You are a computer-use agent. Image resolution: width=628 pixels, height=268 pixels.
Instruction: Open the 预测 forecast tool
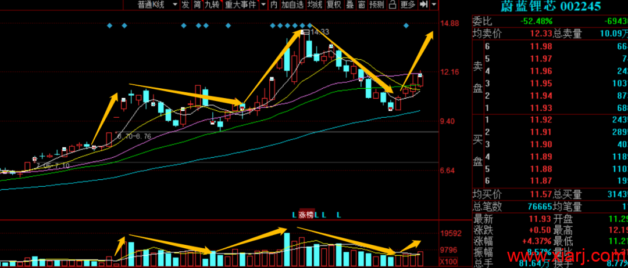point(376,5)
